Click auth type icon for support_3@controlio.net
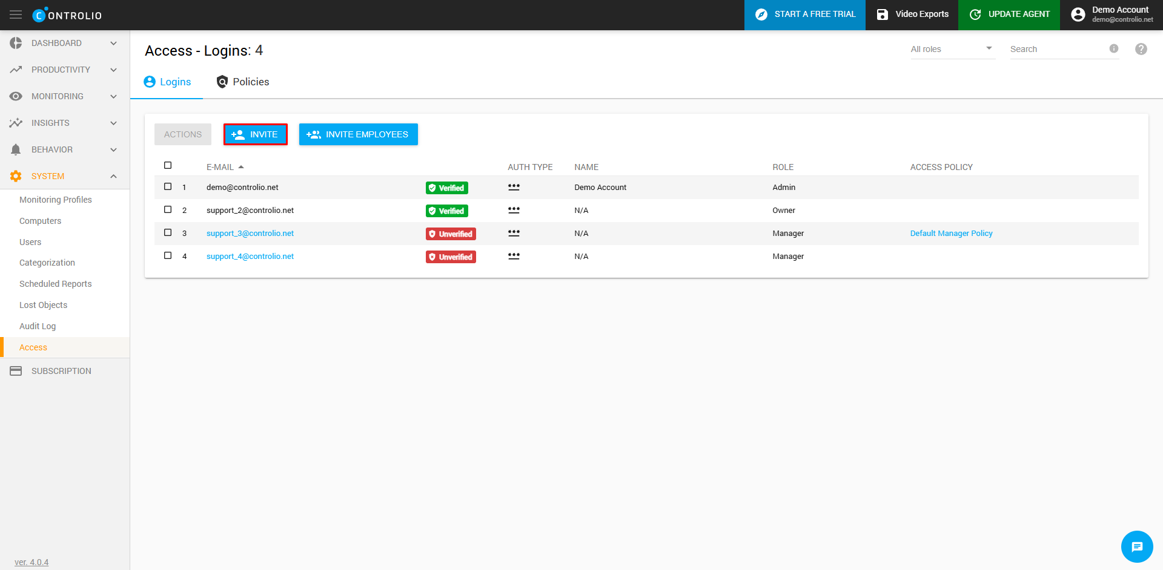 coord(514,233)
